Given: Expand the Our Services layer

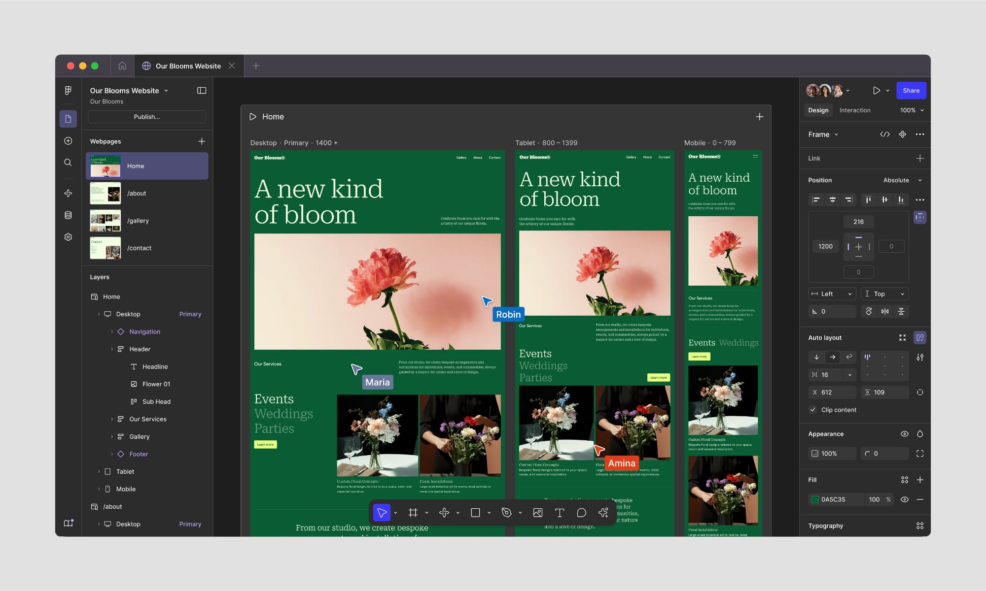Looking at the screenshot, I should click(112, 419).
